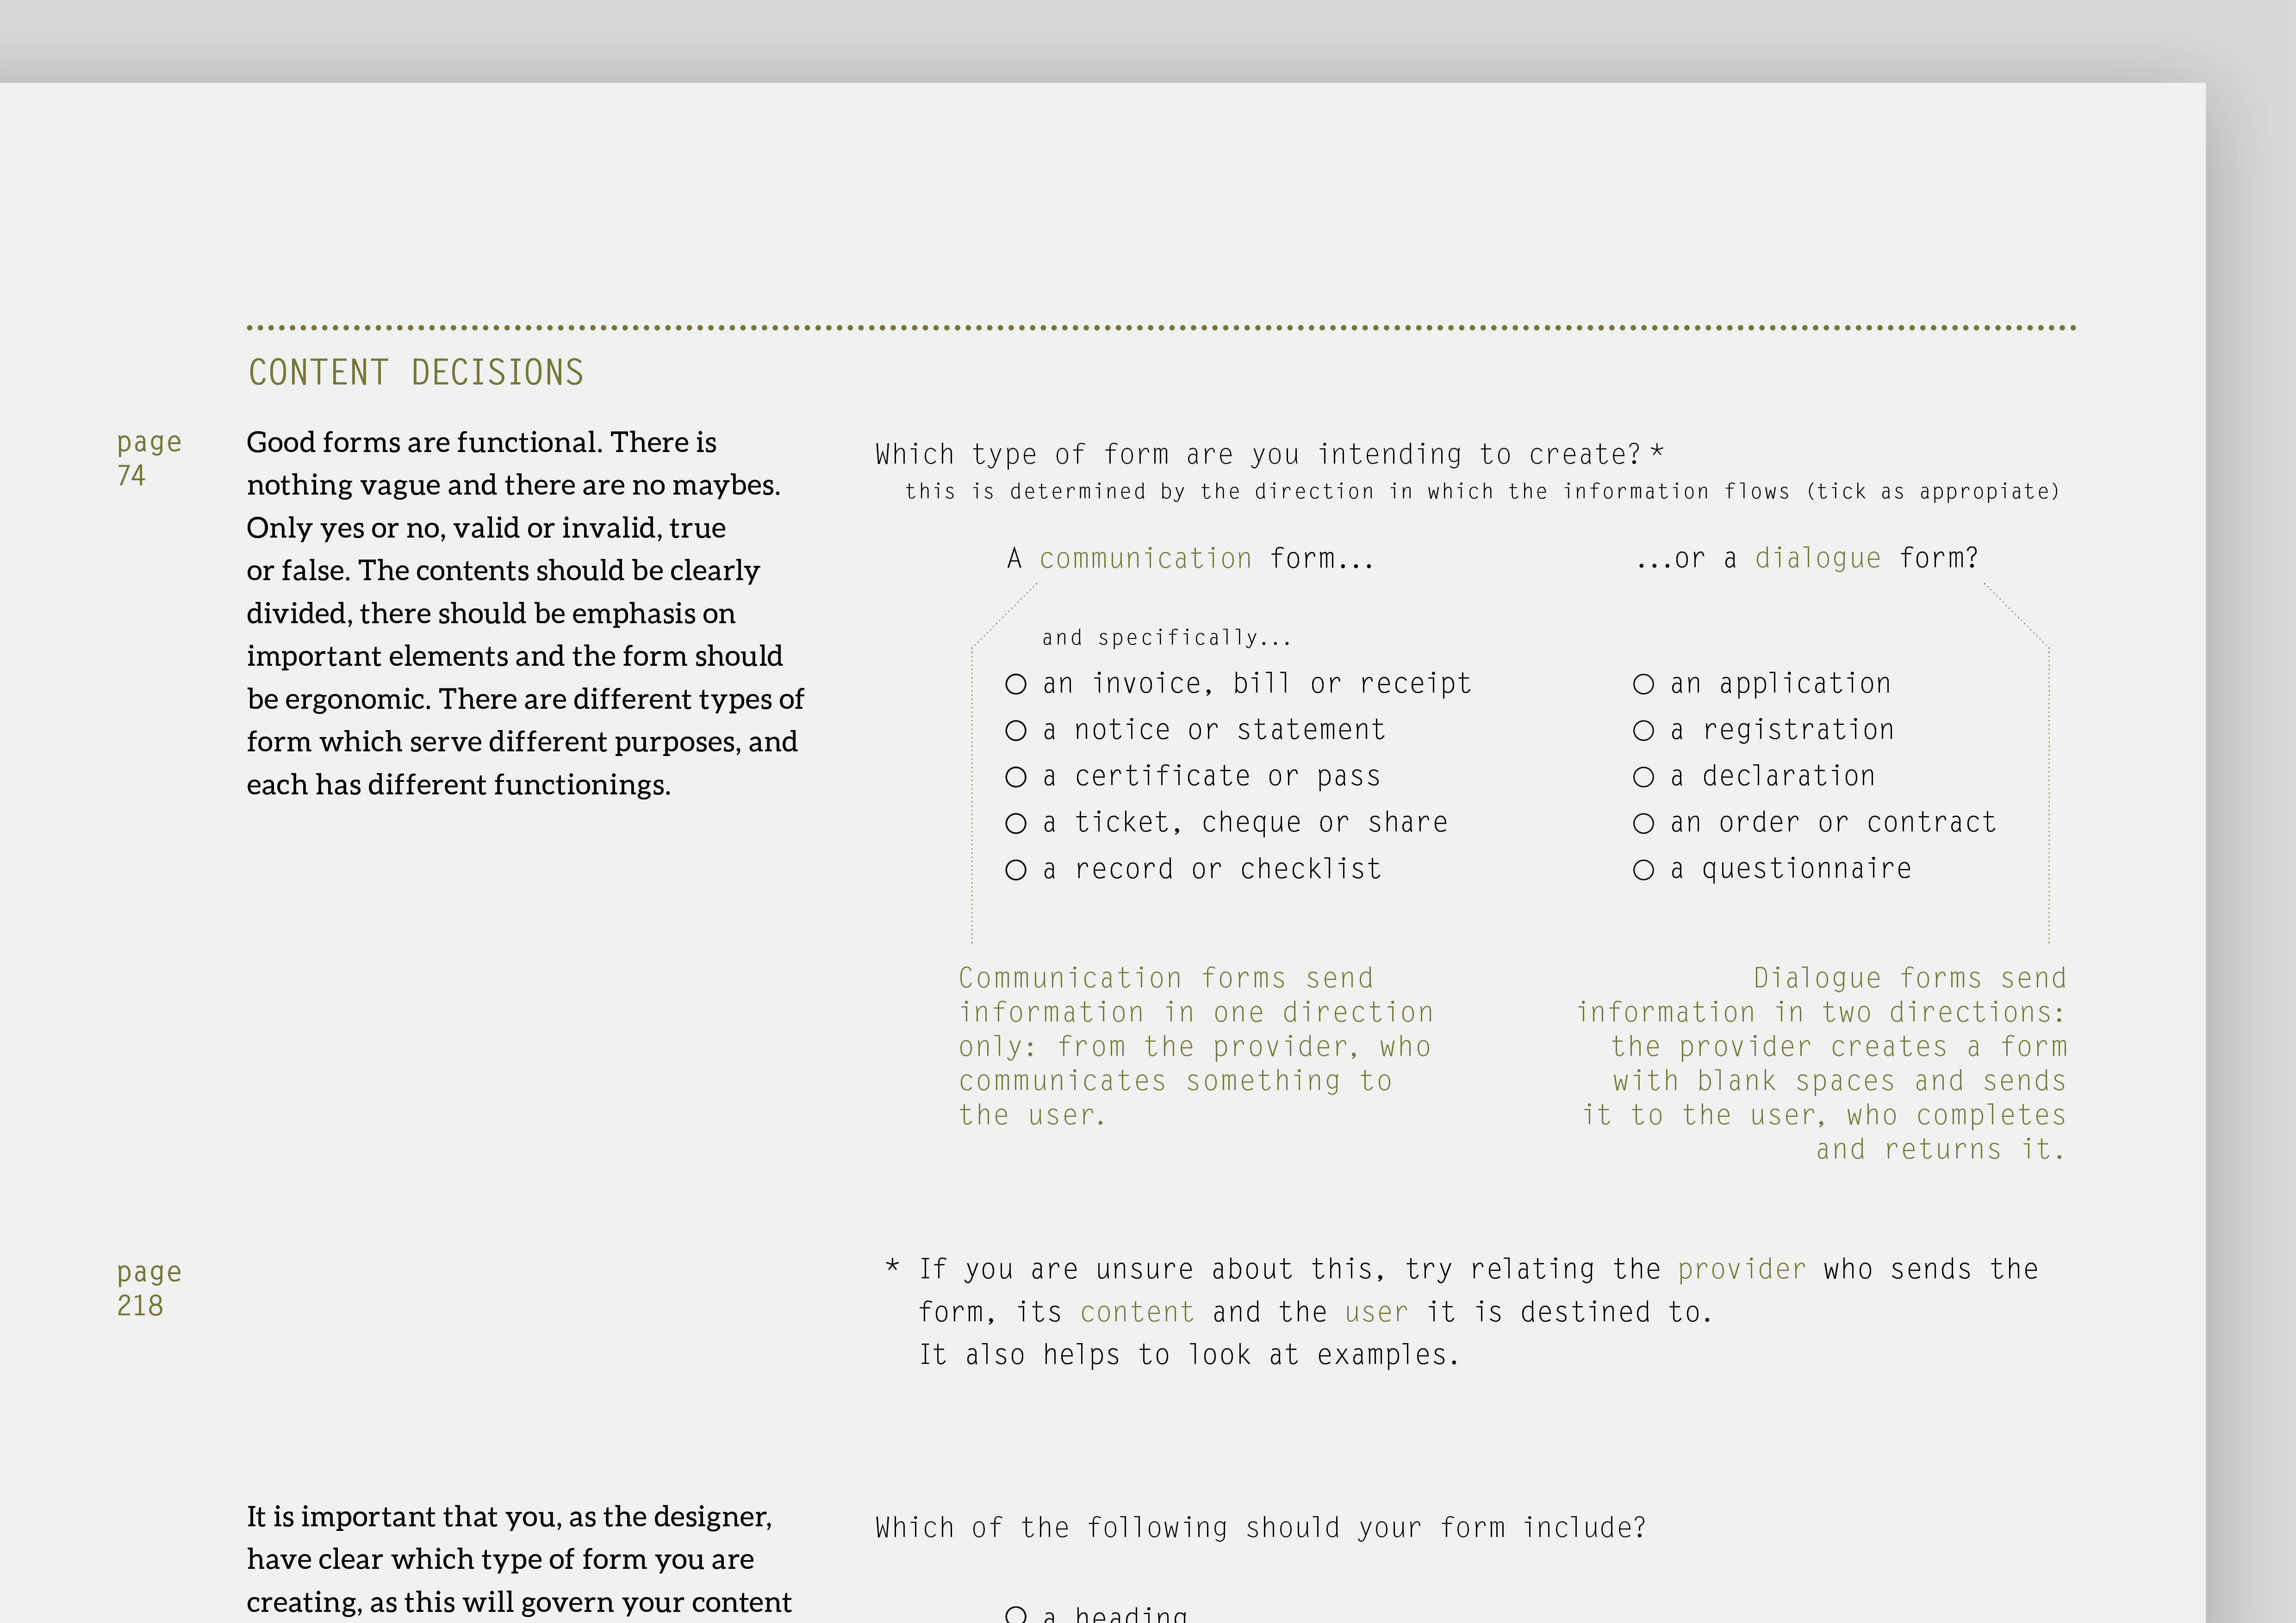Choose 'a ticket, cheque or share' option
Viewport: 2296px width, 1623px height.
pyautogui.click(x=1016, y=824)
